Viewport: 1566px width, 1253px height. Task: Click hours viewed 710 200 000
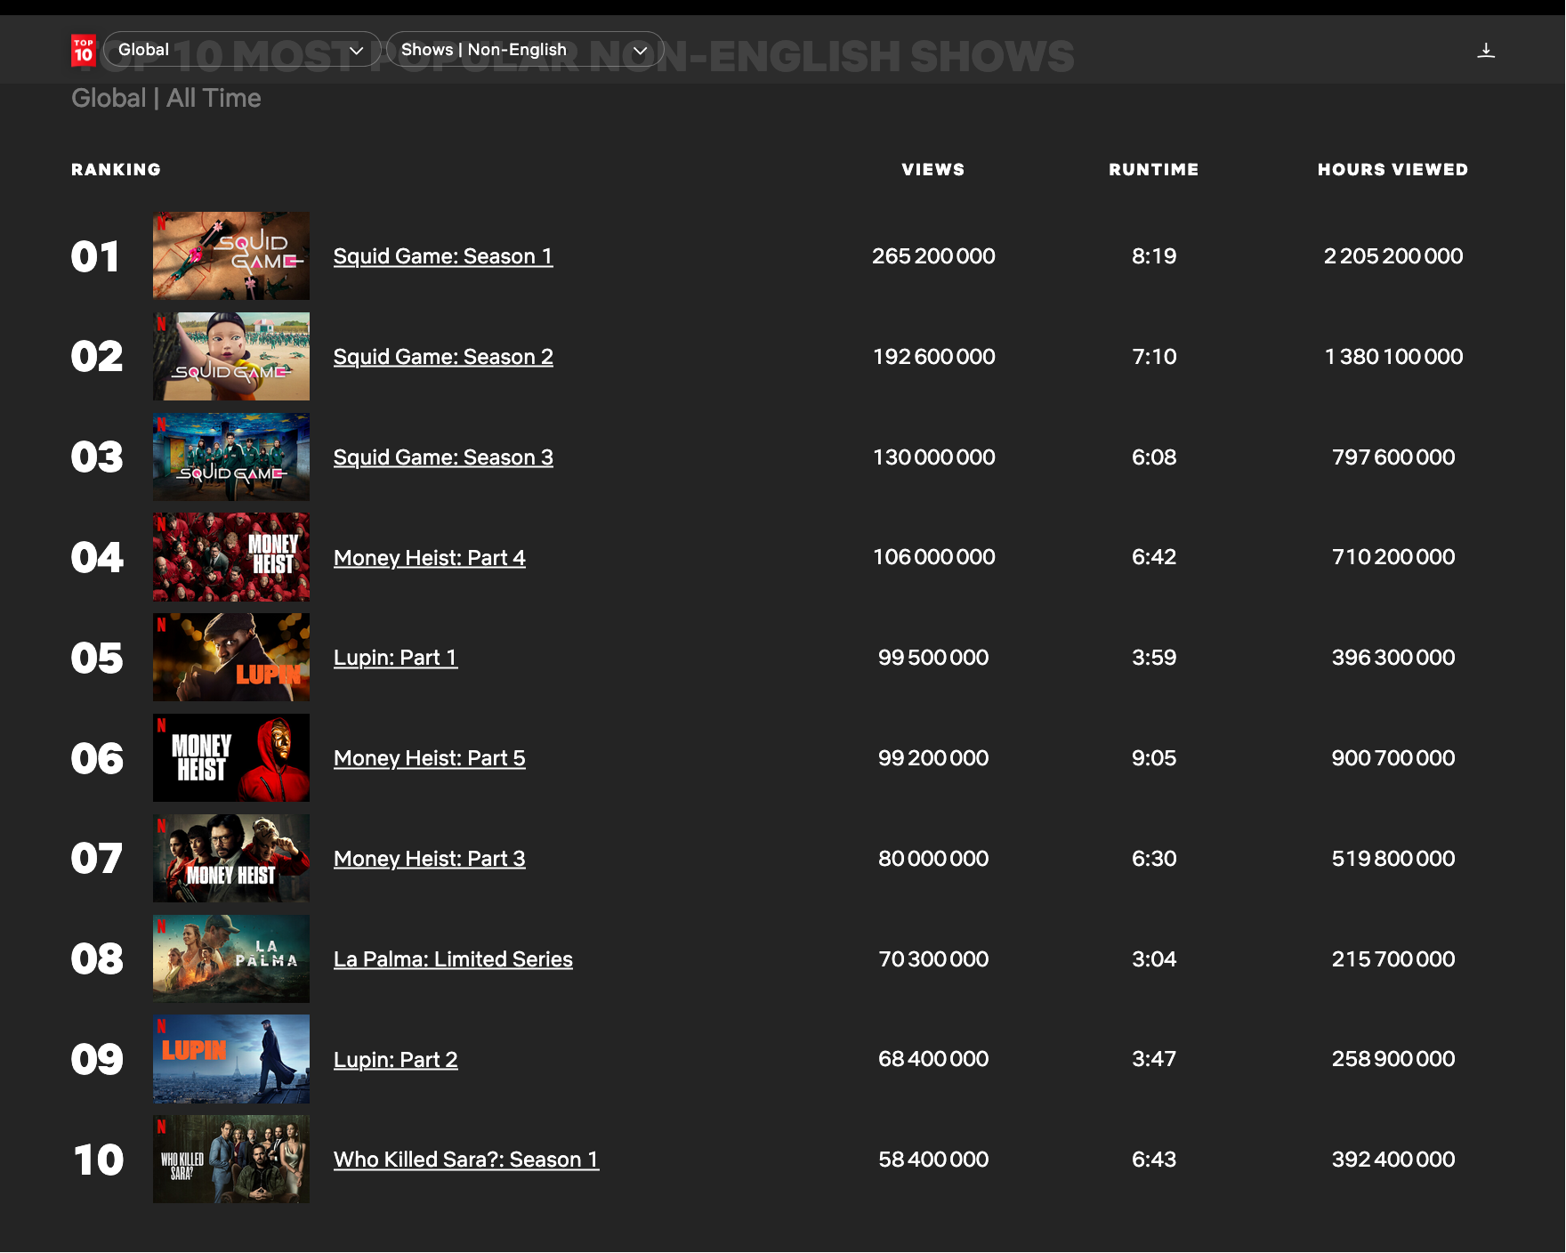coord(1393,557)
